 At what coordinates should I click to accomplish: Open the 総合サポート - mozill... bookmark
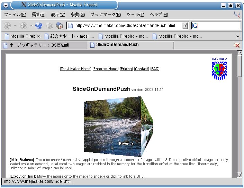69,36
